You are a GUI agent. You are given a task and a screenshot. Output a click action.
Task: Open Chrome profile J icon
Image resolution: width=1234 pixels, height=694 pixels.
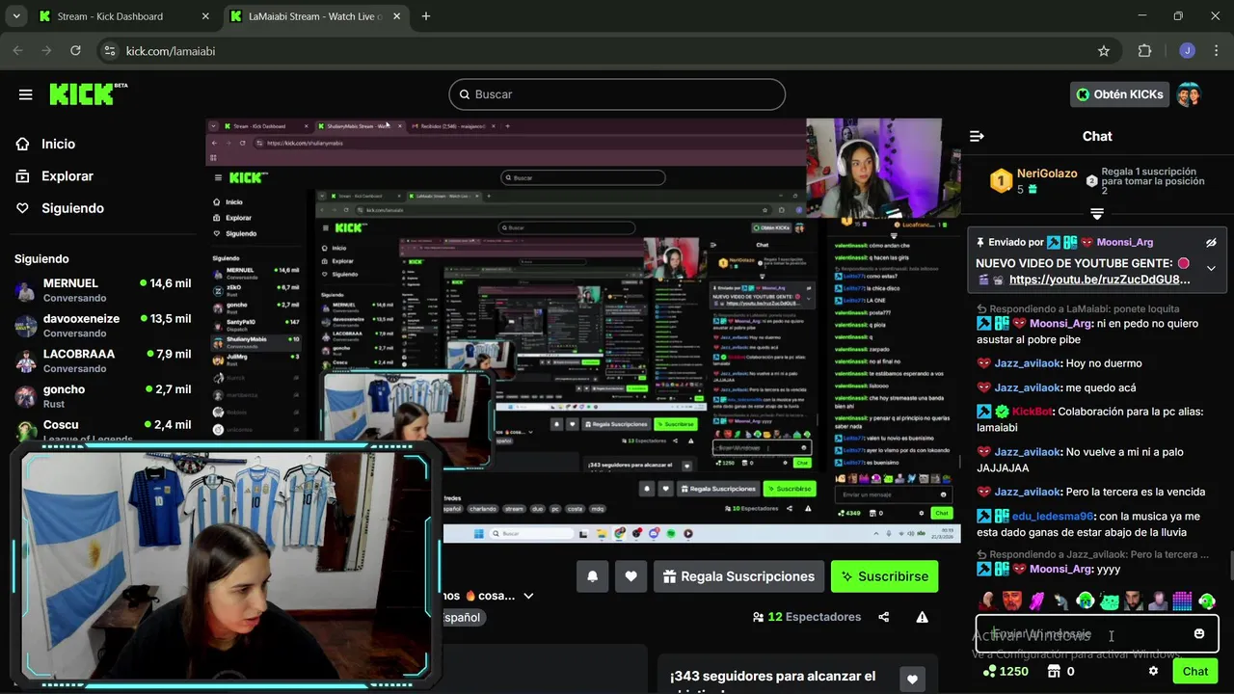pos(1187,51)
